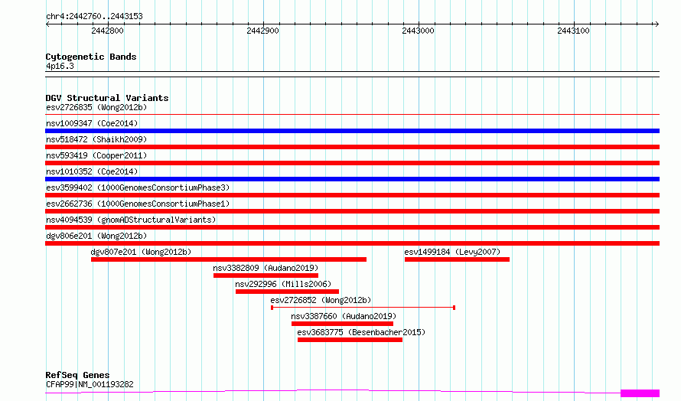Open the RefSeq Genes track title
The width and height of the screenshot is (681, 401).
pos(77,375)
